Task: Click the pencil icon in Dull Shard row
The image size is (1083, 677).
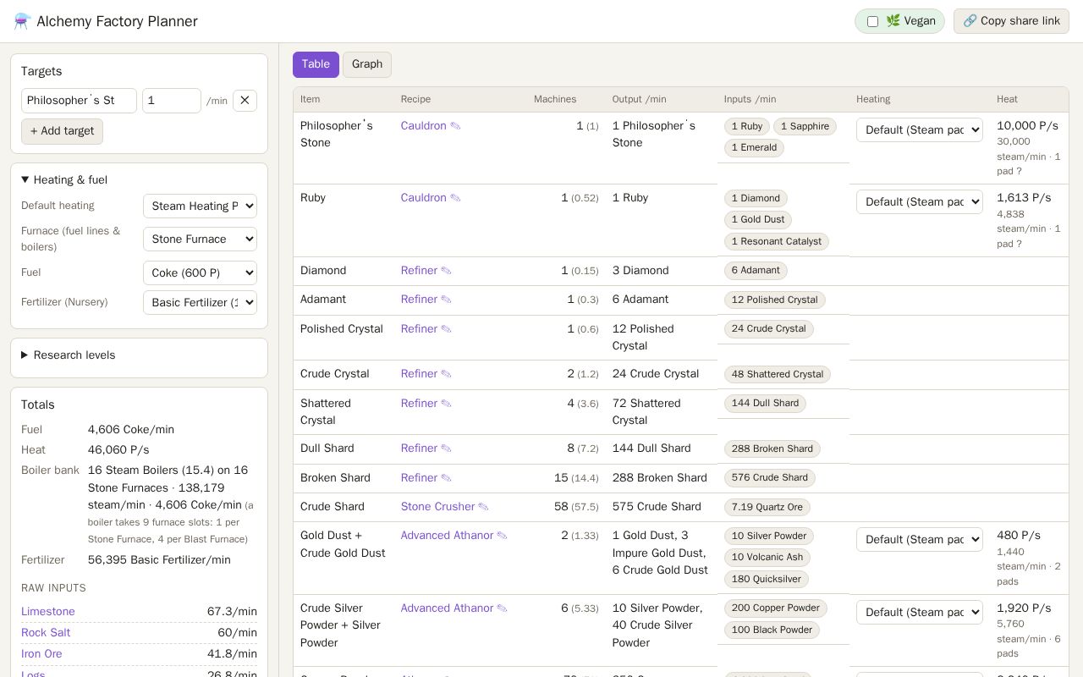Action: pyautogui.click(x=446, y=449)
